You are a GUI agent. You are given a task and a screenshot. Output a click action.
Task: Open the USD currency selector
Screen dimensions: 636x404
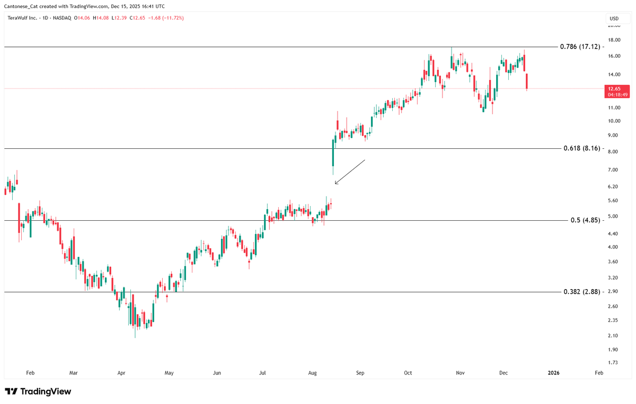(614, 19)
